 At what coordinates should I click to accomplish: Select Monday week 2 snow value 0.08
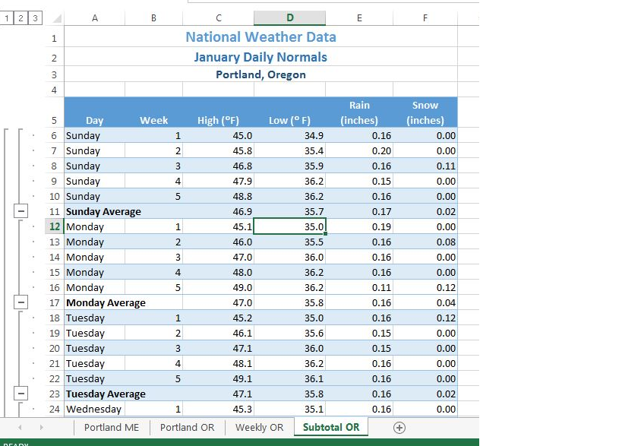click(425, 242)
